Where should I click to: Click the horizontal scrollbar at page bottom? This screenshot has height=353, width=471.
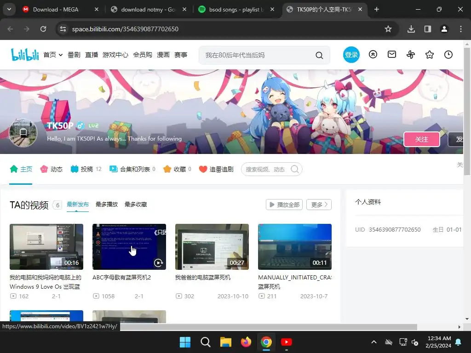(x=269, y=327)
